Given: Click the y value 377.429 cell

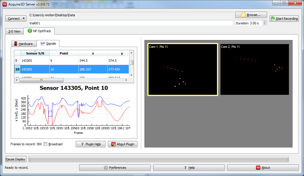Looking at the screenshot, I should pyautogui.click(x=118, y=69).
